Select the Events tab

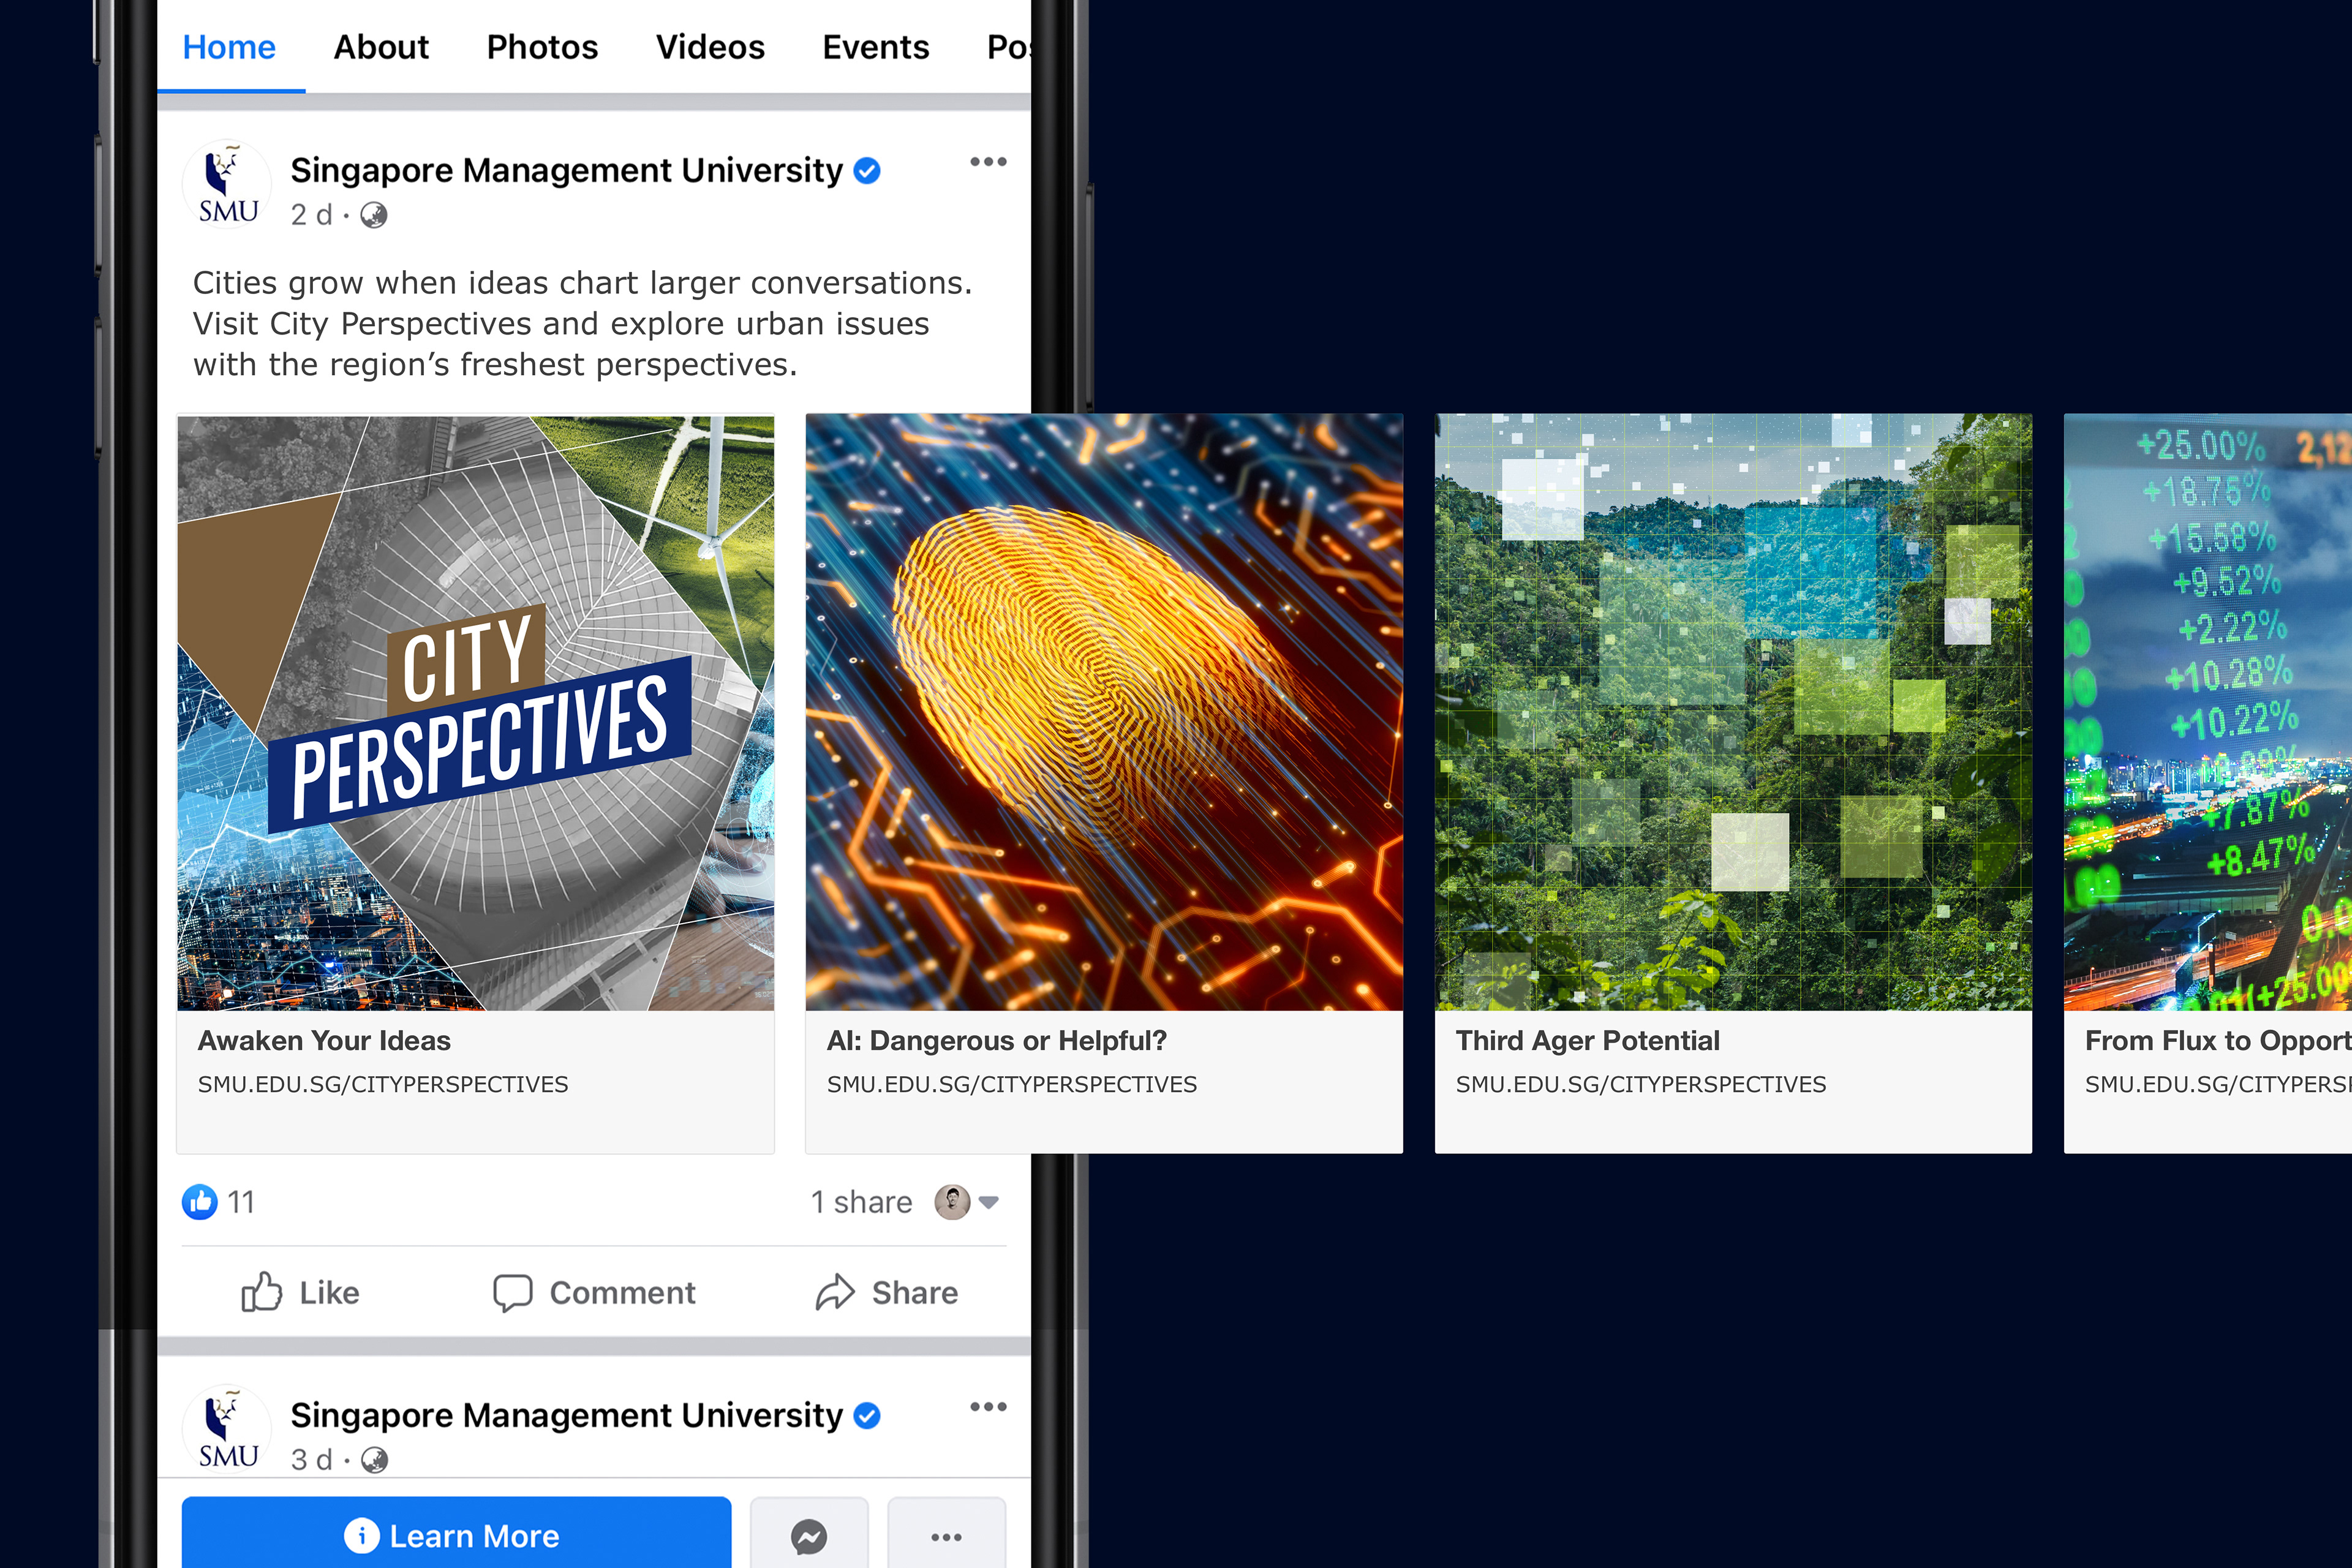click(x=876, y=47)
